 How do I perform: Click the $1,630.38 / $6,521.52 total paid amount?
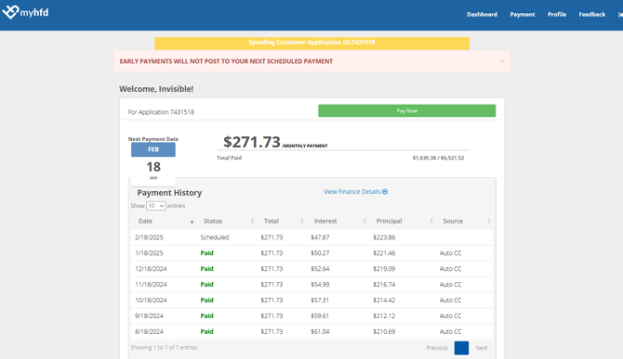[x=438, y=158]
